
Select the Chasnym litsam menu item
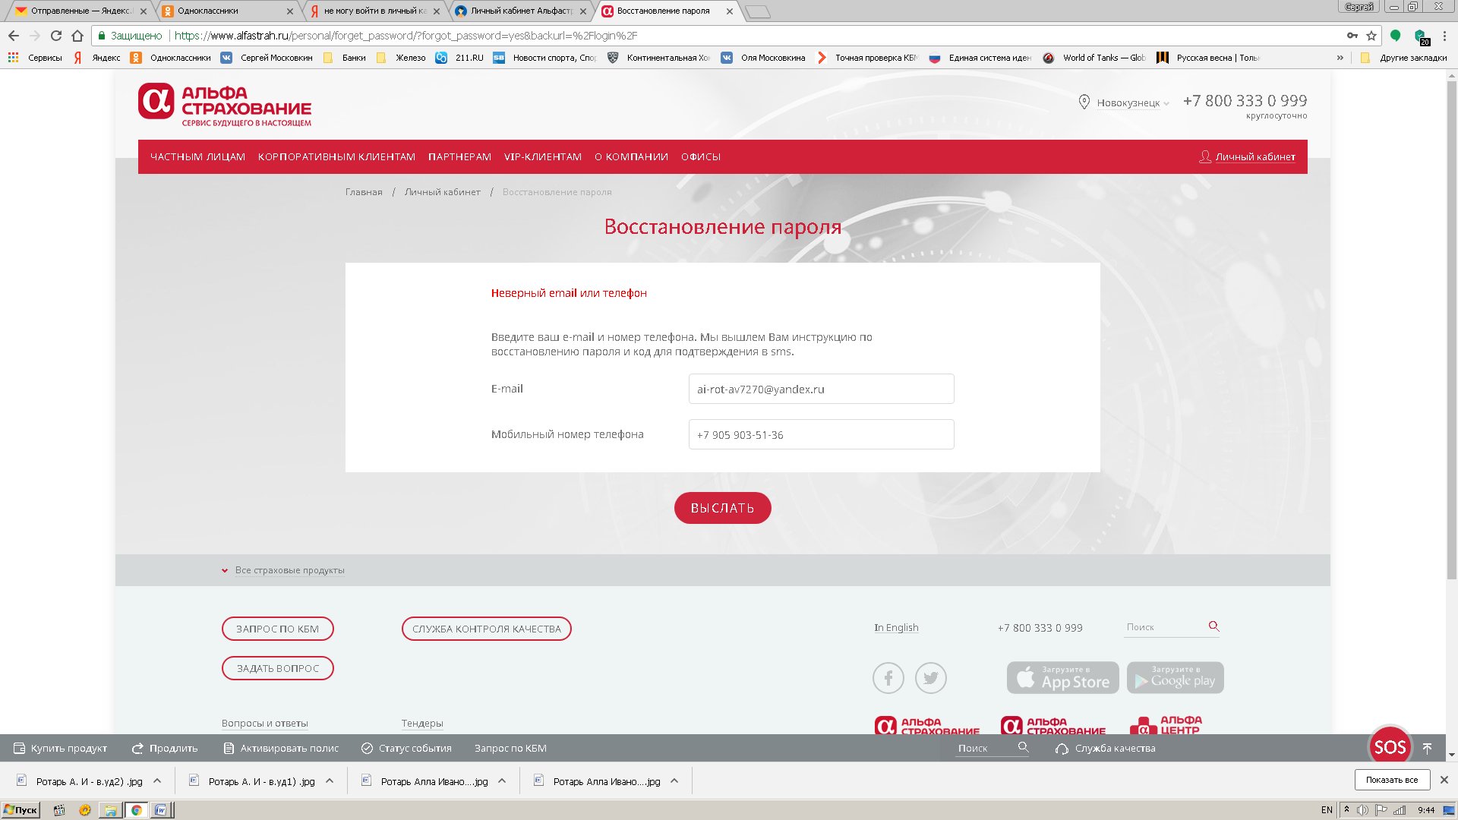[x=197, y=156]
